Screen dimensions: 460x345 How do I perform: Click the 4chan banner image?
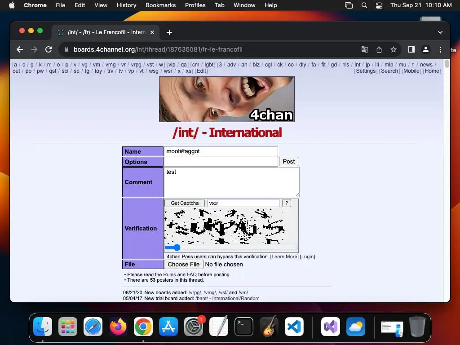(x=227, y=99)
